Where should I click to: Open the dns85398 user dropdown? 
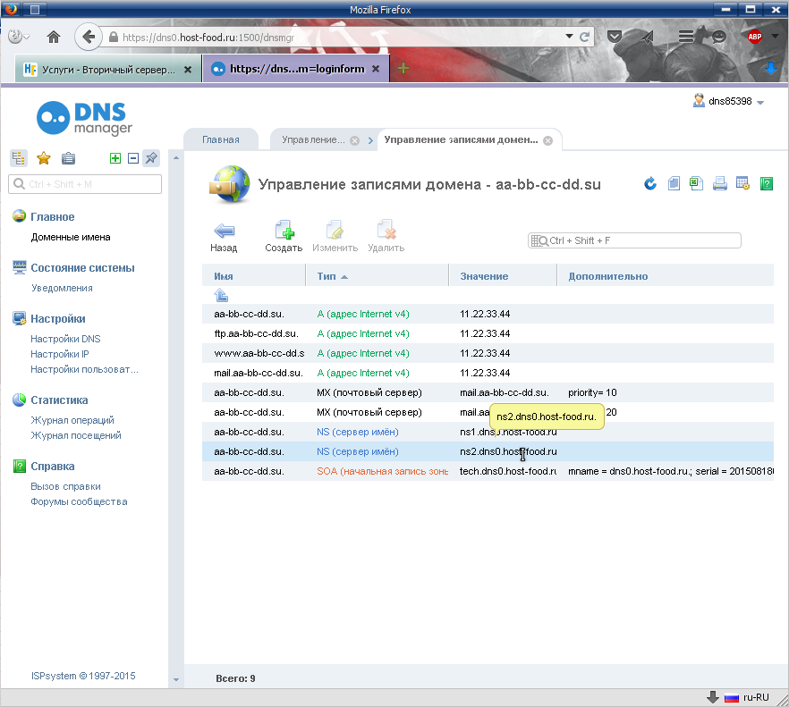click(729, 102)
